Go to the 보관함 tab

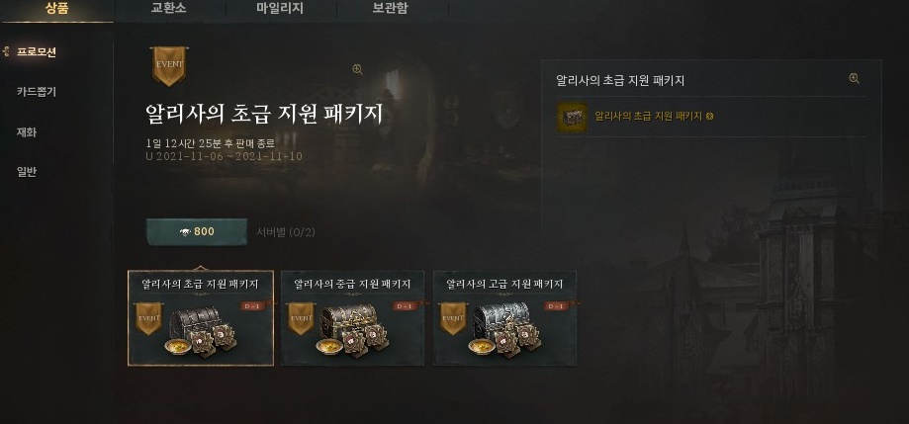click(391, 9)
